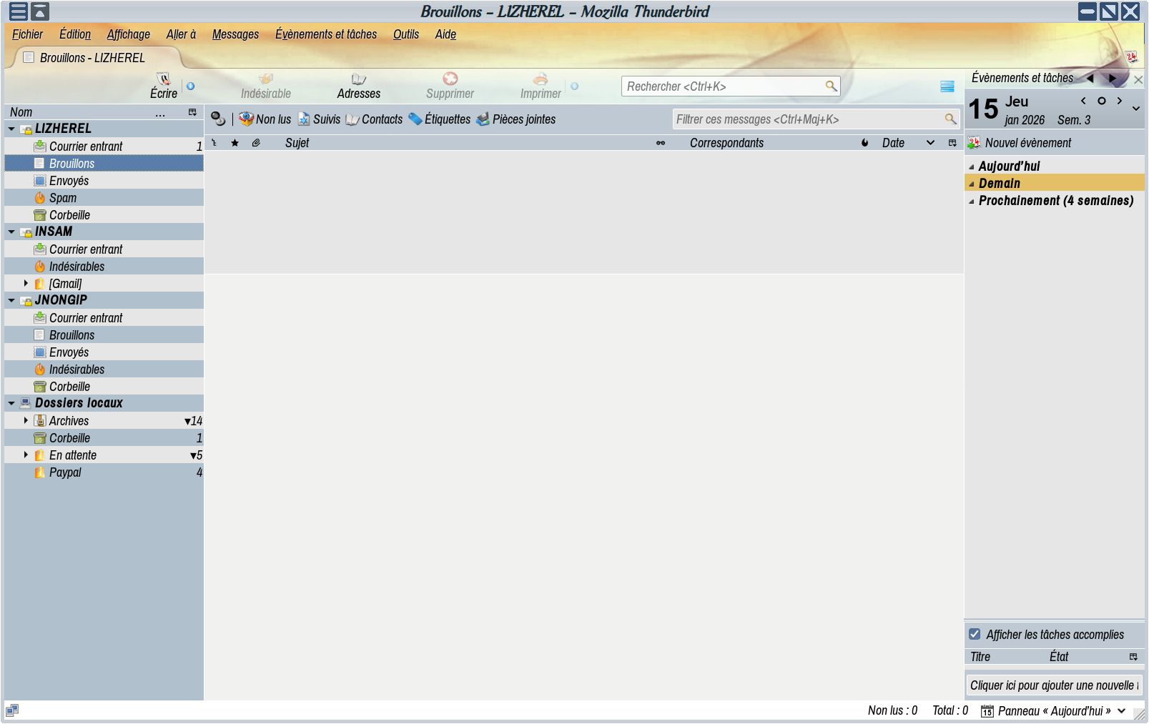This screenshot has width=1149, height=724.
Task: Click the Filtrer ces messages field
Action: (816, 119)
